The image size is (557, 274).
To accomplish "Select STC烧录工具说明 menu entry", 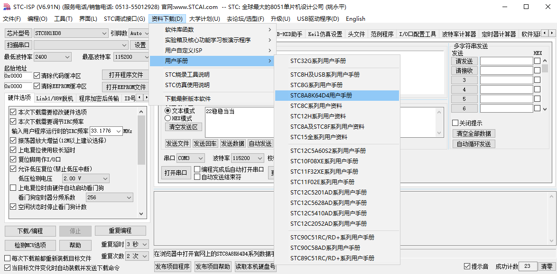I will pyautogui.click(x=212, y=74).
